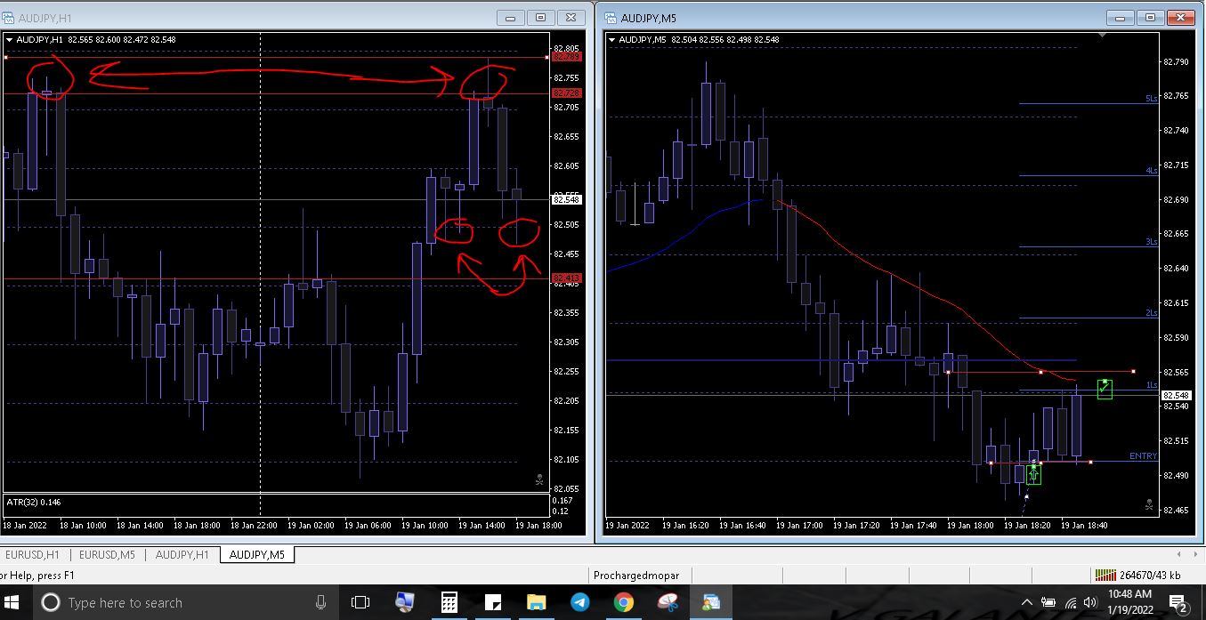Screen dimensions: 1206x620
Task: Open Calculator from the taskbar
Action: [x=449, y=602]
